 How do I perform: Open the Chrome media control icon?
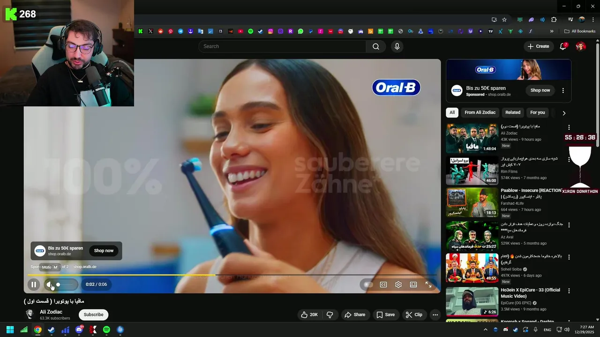[x=570, y=20]
